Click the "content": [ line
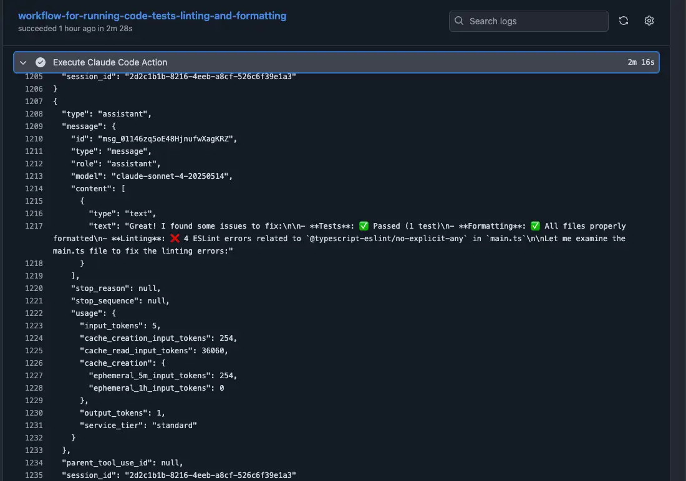Viewport: 686px width, 481px height. coord(98,188)
